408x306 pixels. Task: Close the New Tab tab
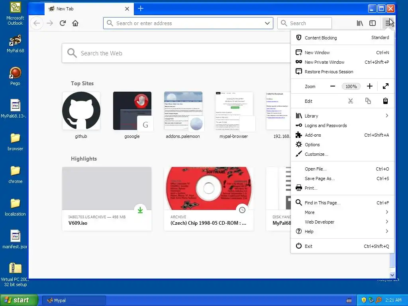pos(127,9)
